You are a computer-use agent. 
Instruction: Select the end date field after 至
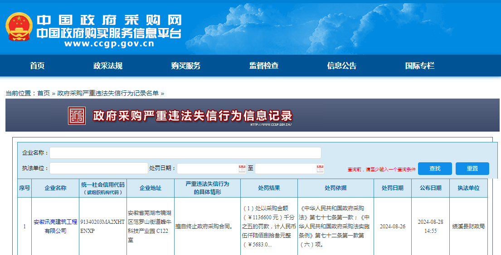click(x=286, y=169)
